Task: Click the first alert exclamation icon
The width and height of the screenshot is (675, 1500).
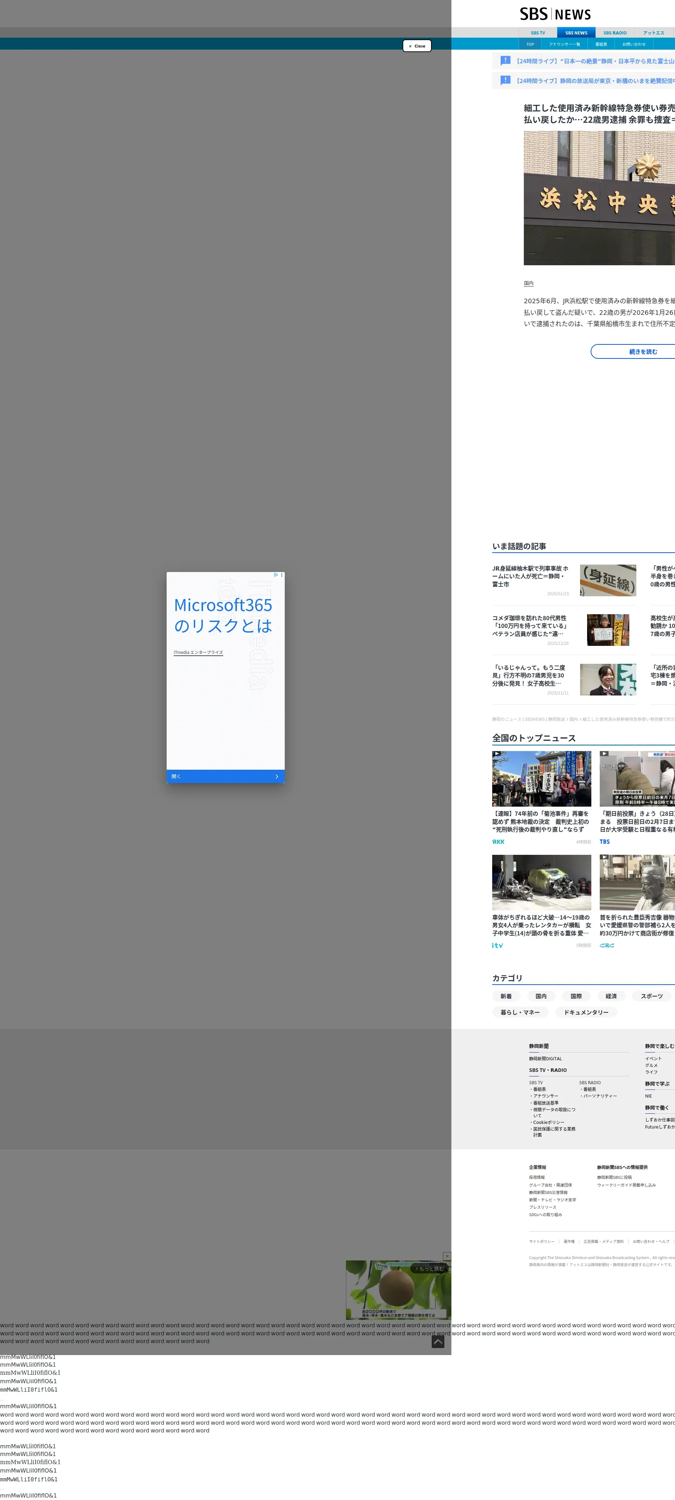Action: click(x=505, y=61)
